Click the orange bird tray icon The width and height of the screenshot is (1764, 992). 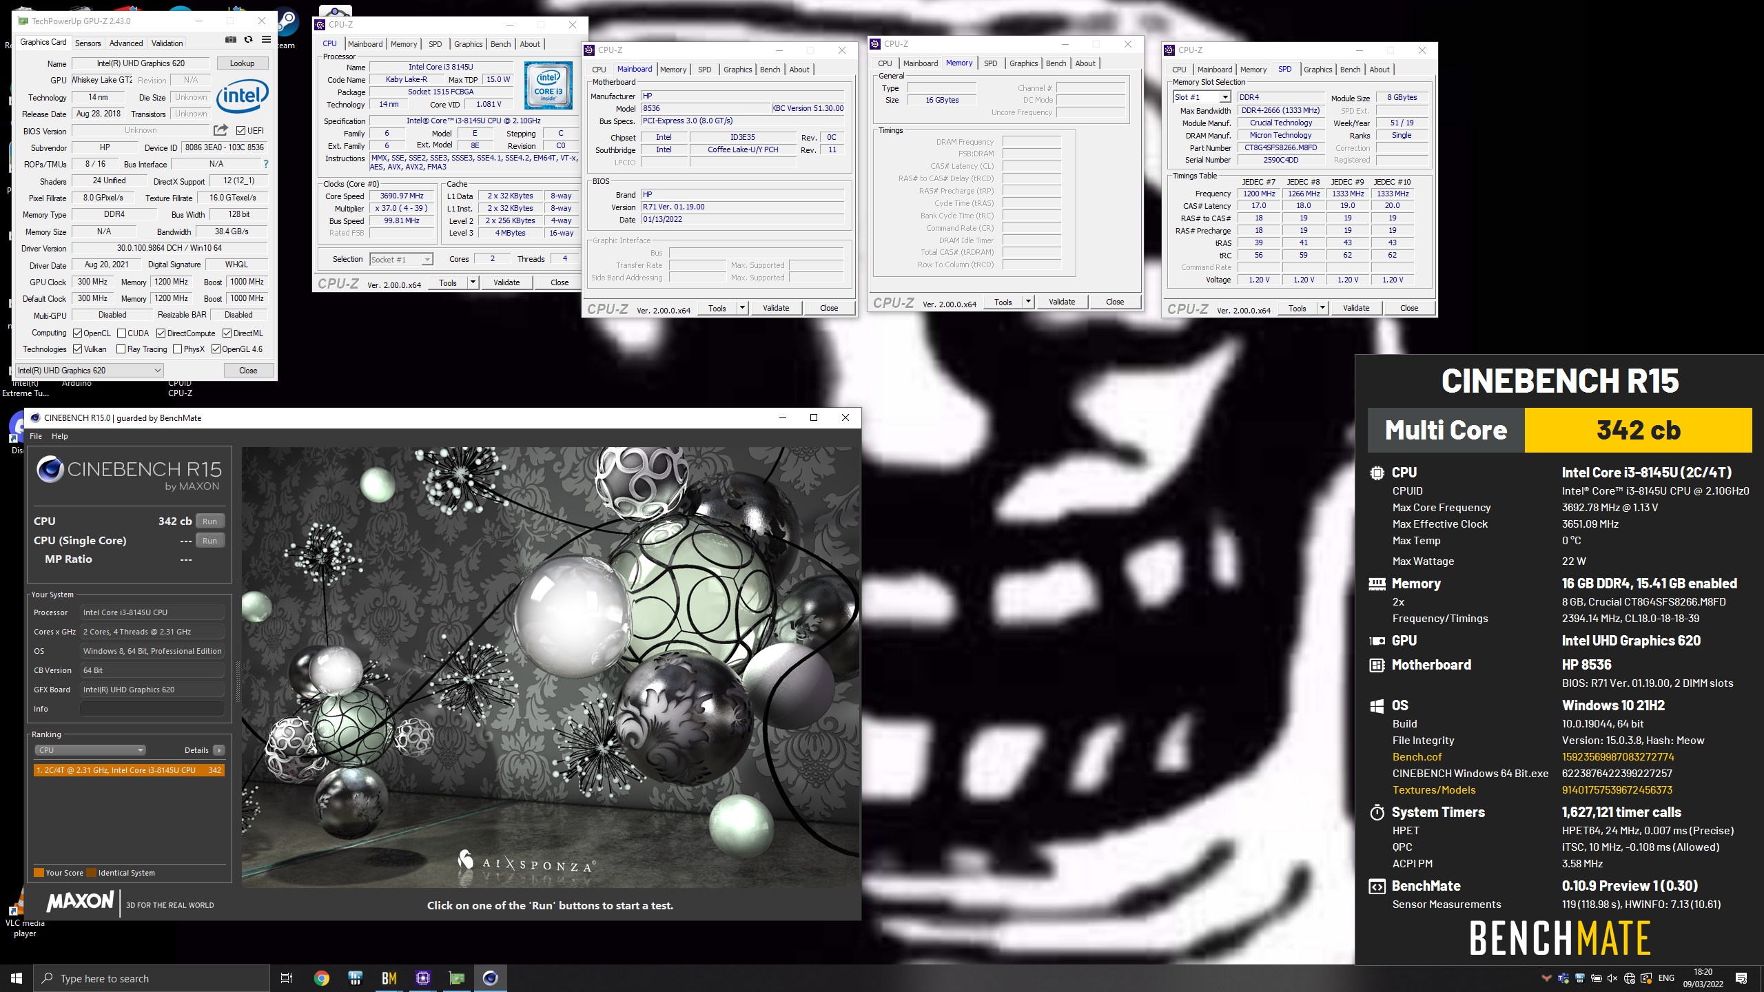pos(1546,978)
